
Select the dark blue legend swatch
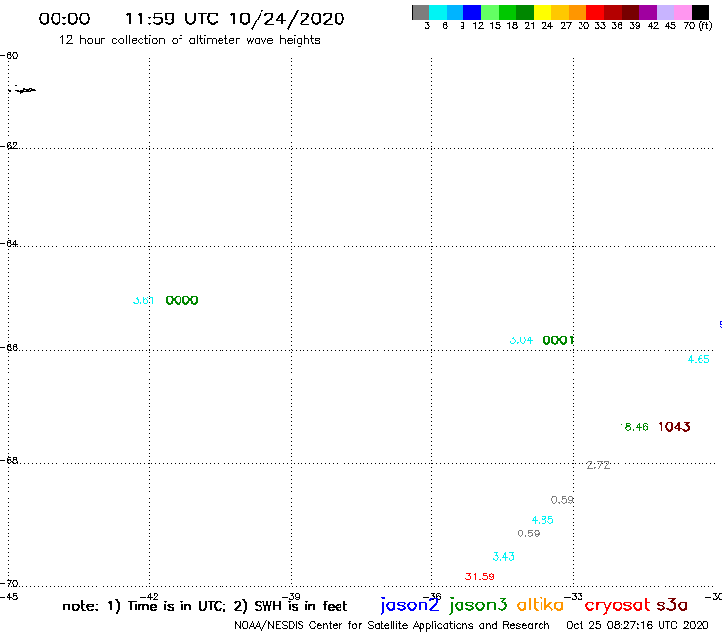[x=472, y=12]
